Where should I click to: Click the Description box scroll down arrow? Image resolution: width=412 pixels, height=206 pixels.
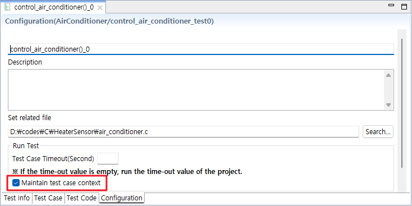pyautogui.click(x=388, y=105)
